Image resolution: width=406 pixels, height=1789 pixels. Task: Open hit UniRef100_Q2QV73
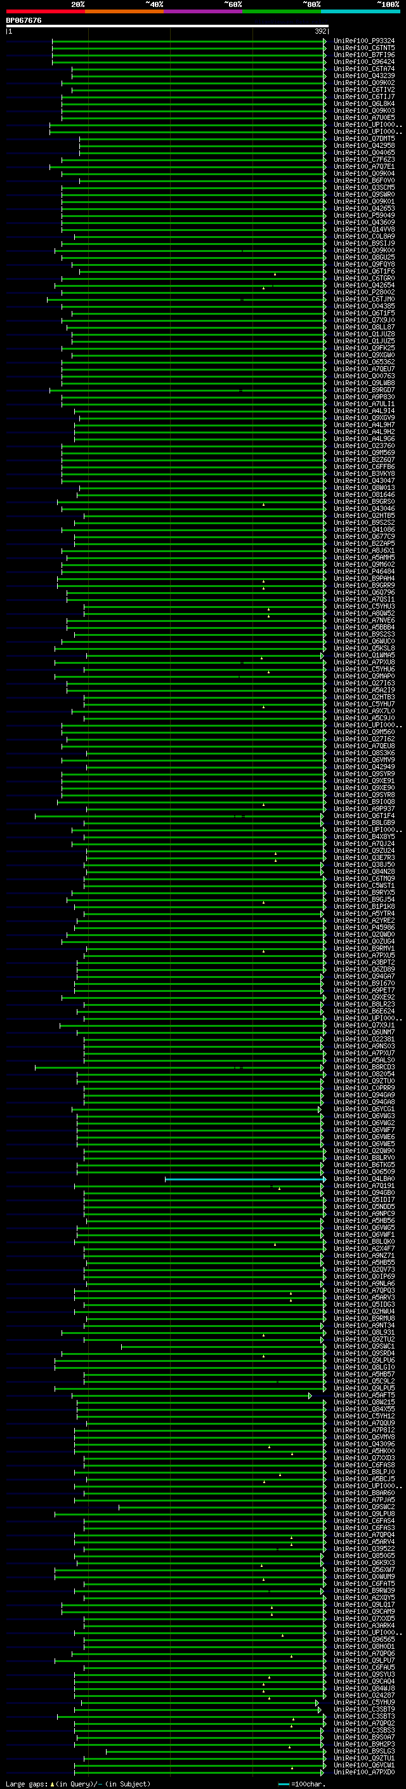click(363, 1269)
